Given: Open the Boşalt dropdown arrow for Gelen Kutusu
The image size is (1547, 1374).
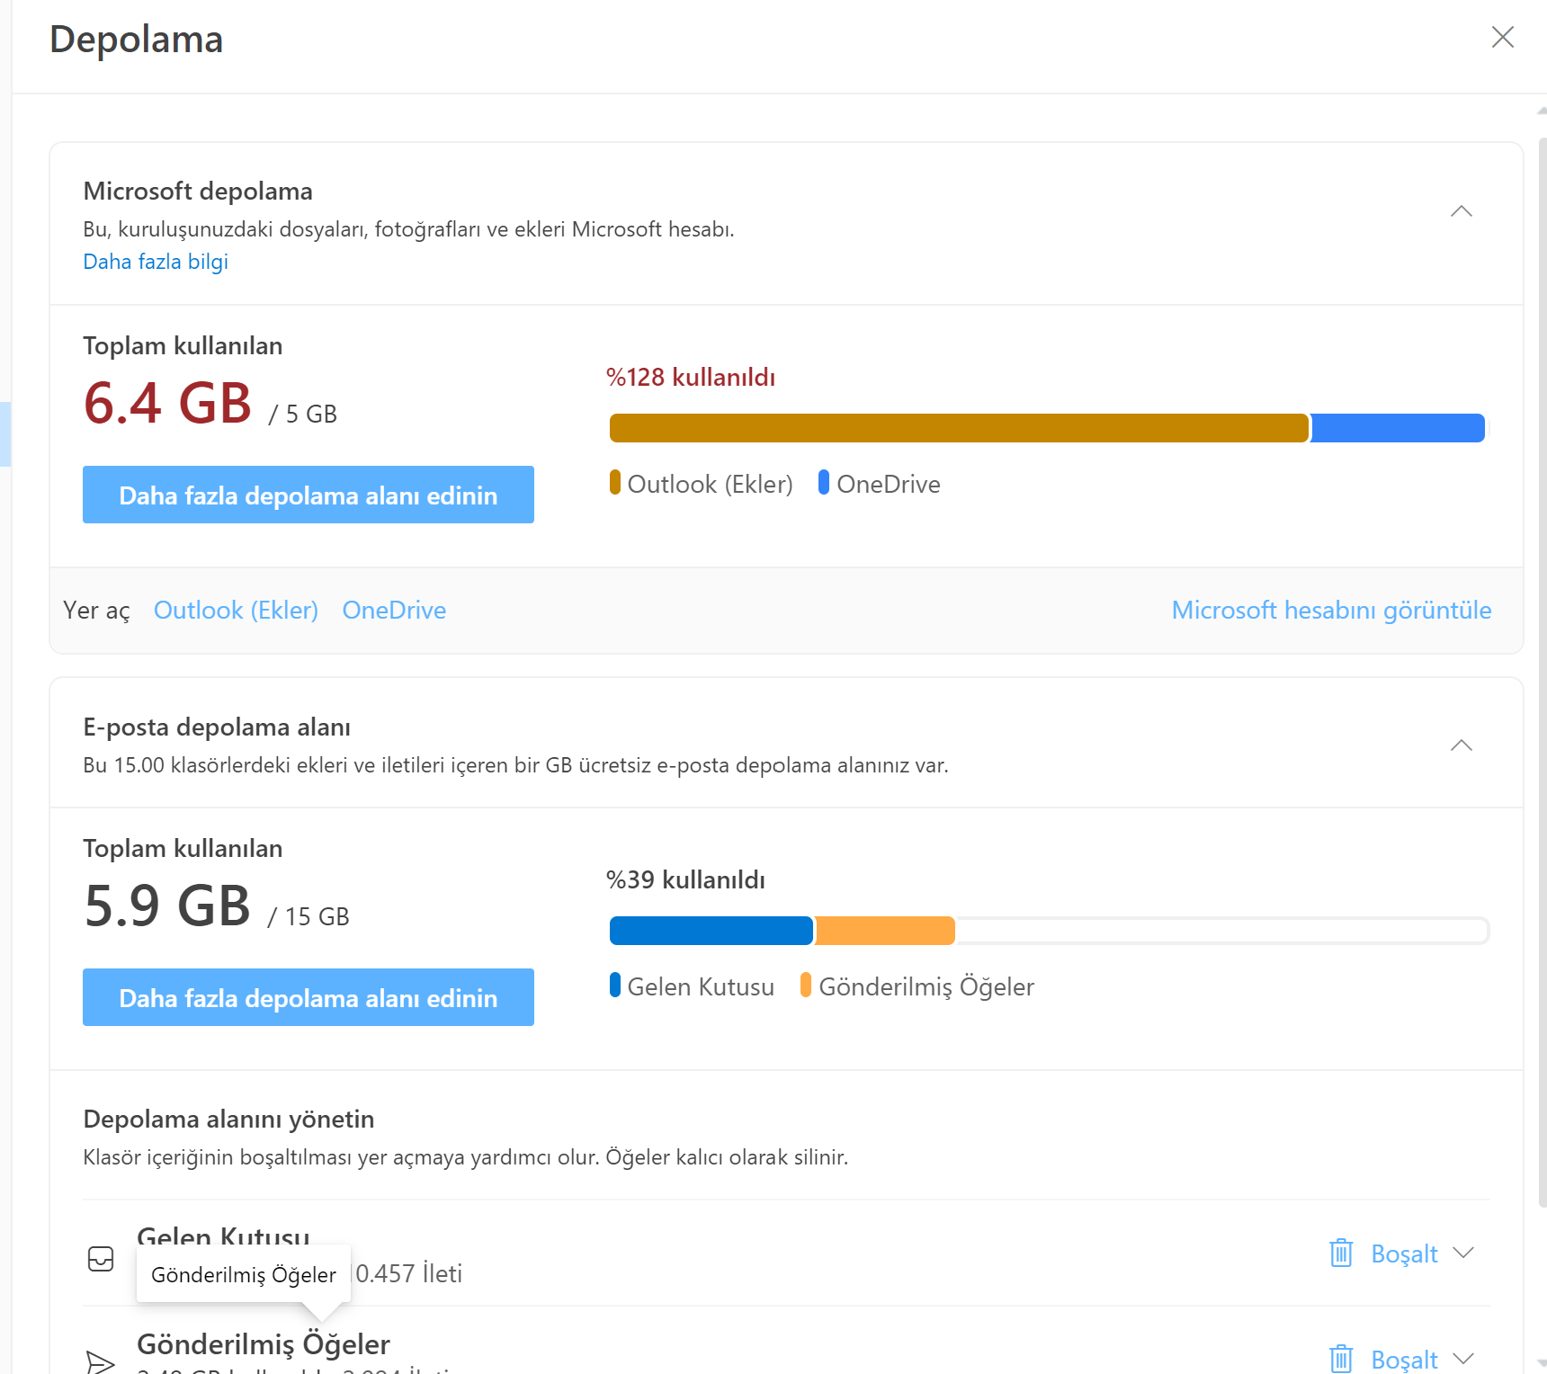Looking at the screenshot, I should [x=1463, y=1253].
